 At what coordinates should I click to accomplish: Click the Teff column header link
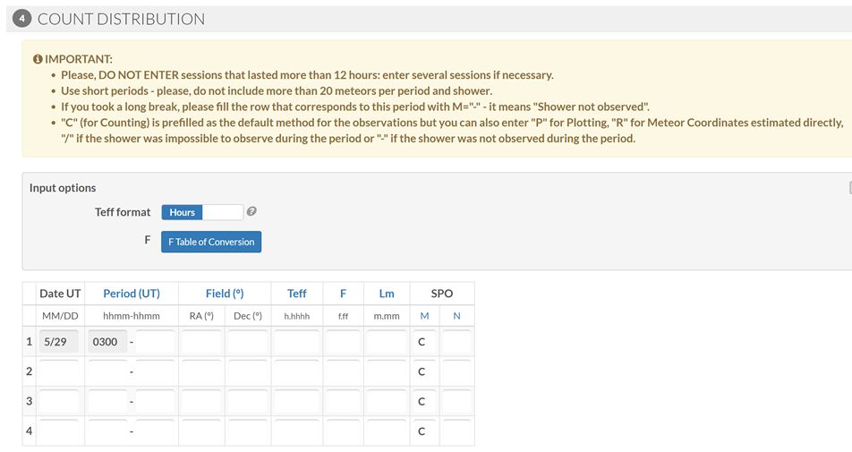pyautogui.click(x=297, y=294)
